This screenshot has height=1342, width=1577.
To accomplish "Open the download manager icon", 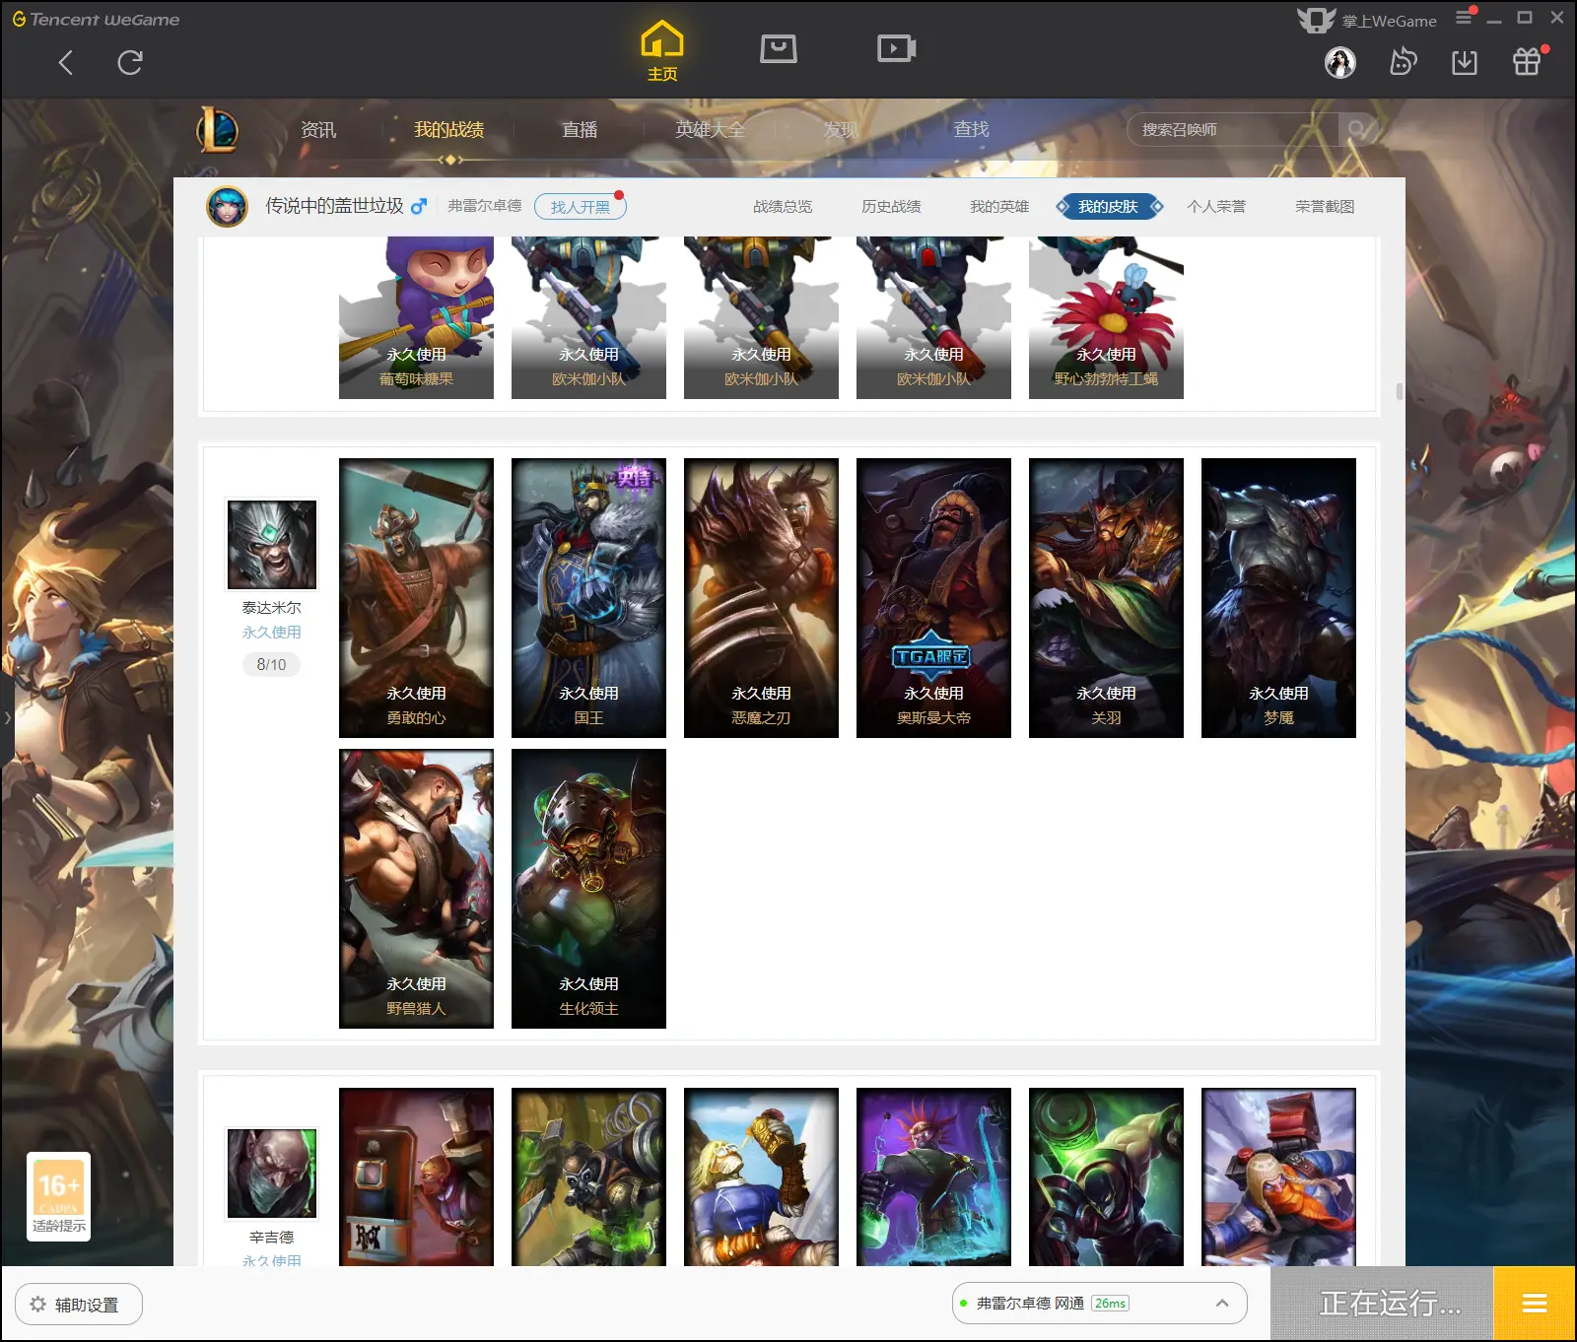I will coord(1465,62).
